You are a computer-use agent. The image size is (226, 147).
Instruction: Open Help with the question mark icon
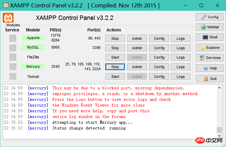tap(209, 68)
